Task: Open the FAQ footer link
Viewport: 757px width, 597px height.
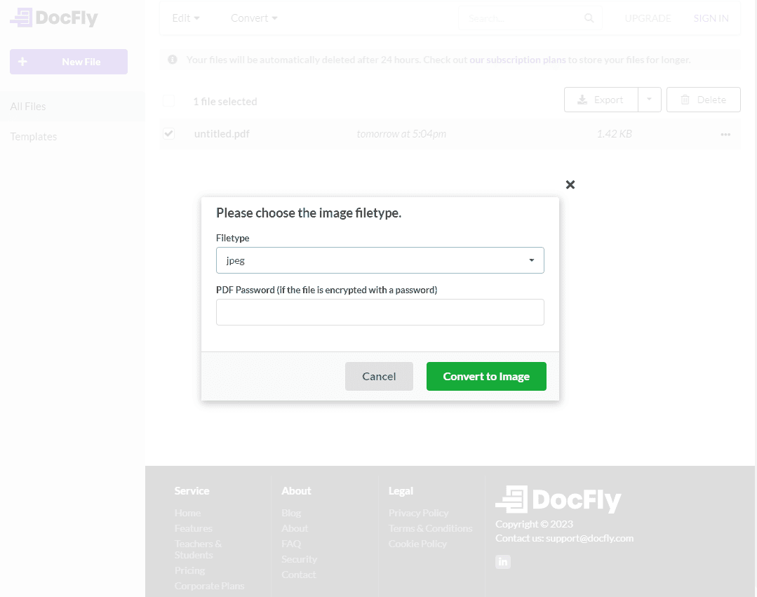Action: click(x=291, y=544)
